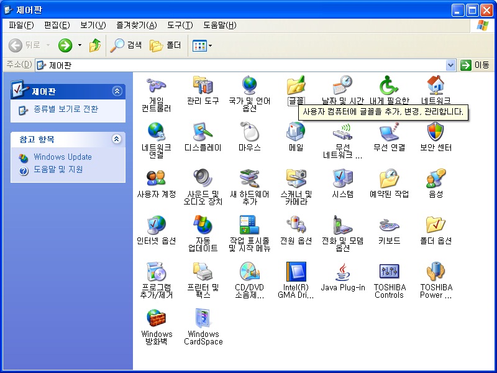Open 전원 옵션 power icon
Viewport: 497px width, 373px height.
pos(296,225)
